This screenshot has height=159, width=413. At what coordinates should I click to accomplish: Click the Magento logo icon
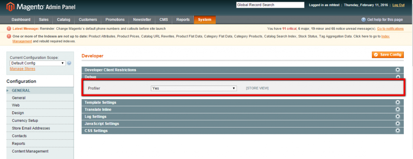tap(10, 6)
